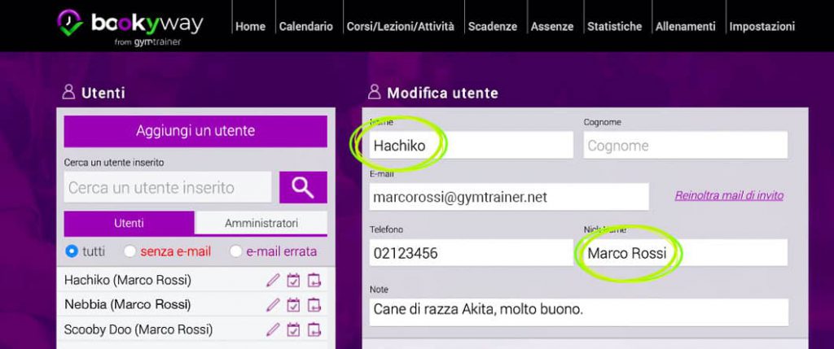Edit Nebbia using the pencil icon
The height and width of the screenshot is (349, 834).
point(273,305)
